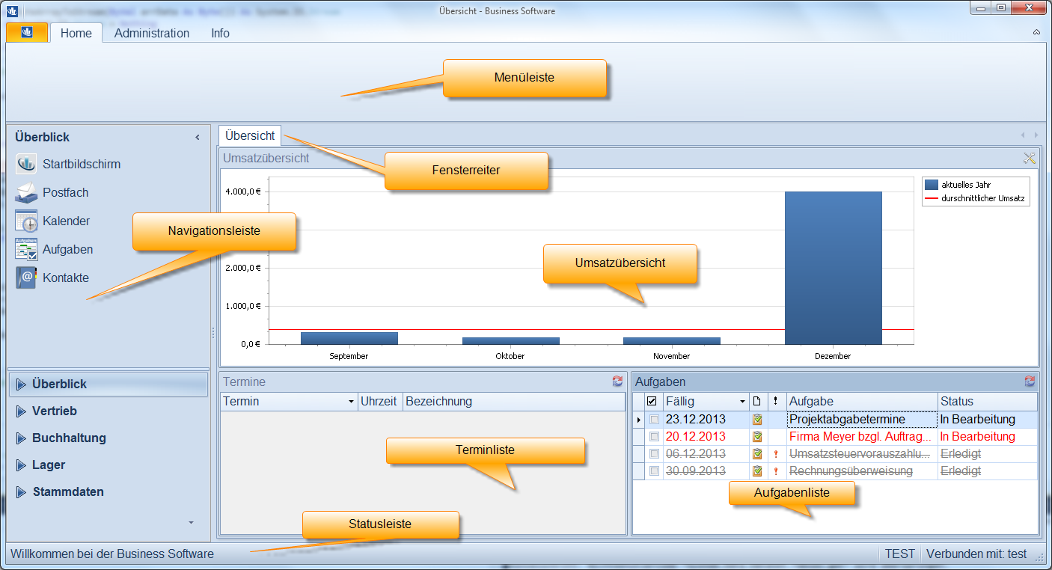1052x570 pixels.
Task: Open the Info ribbon tab
Action: coord(220,33)
